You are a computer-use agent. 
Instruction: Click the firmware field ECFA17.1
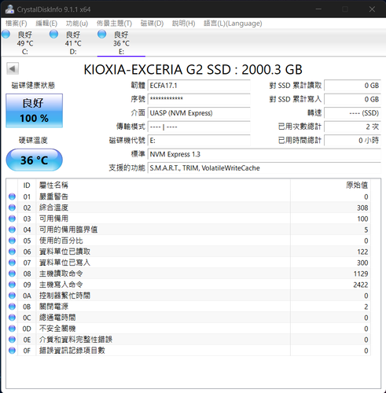point(199,86)
